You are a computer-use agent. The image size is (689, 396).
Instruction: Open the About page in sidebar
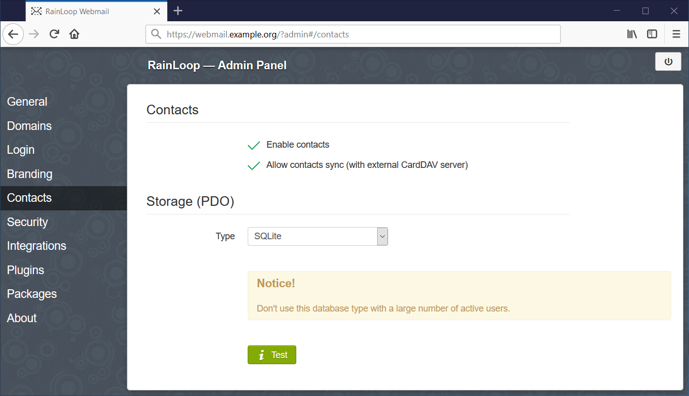(22, 318)
